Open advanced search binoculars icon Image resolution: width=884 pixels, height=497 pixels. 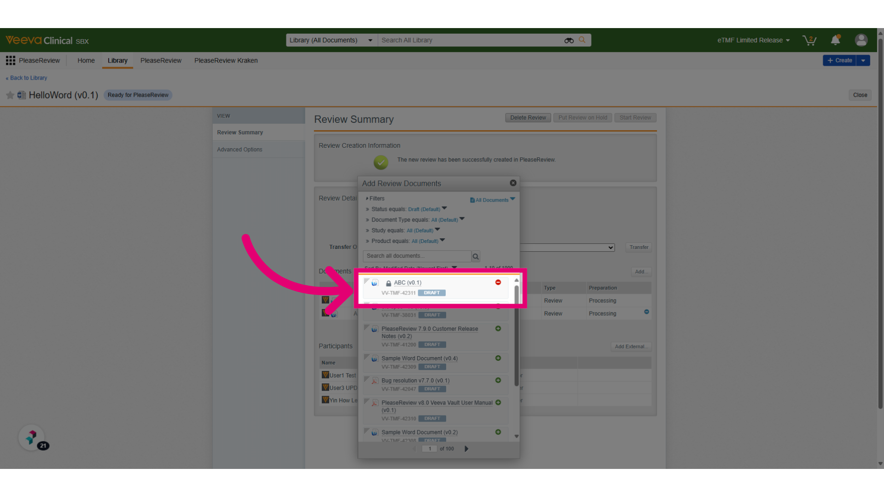tap(569, 40)
